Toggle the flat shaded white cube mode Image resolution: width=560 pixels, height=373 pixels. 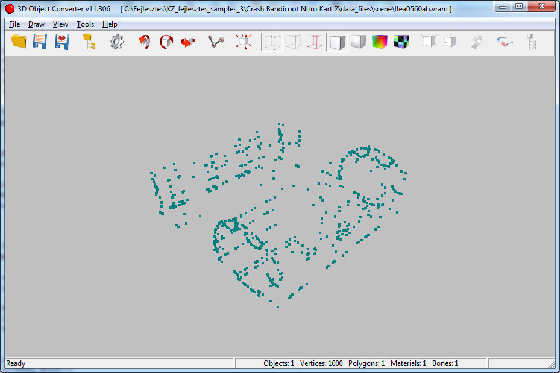point(336,42)
